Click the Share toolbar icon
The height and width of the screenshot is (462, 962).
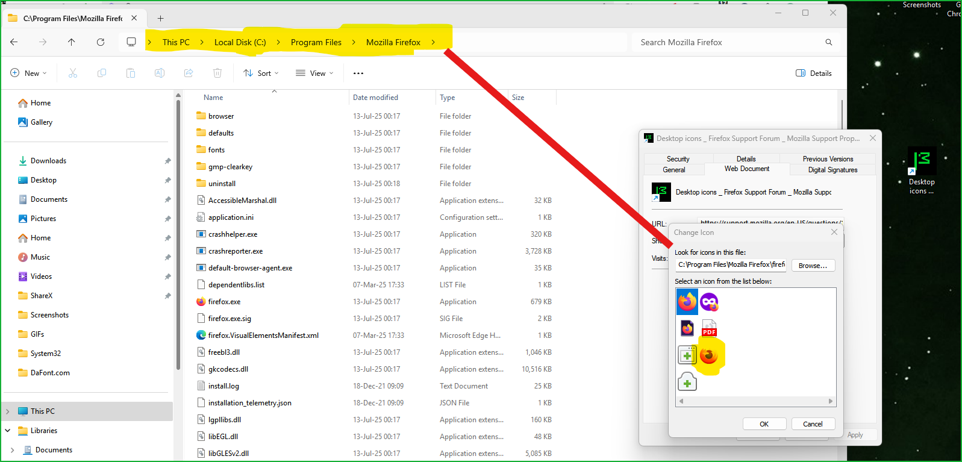click(x=189, y=73)
